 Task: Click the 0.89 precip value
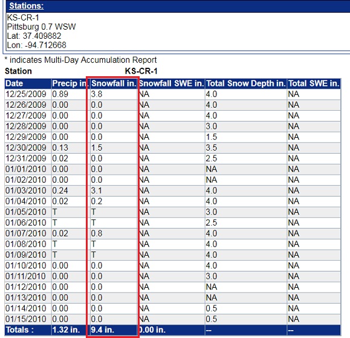(x=60, y=94)
